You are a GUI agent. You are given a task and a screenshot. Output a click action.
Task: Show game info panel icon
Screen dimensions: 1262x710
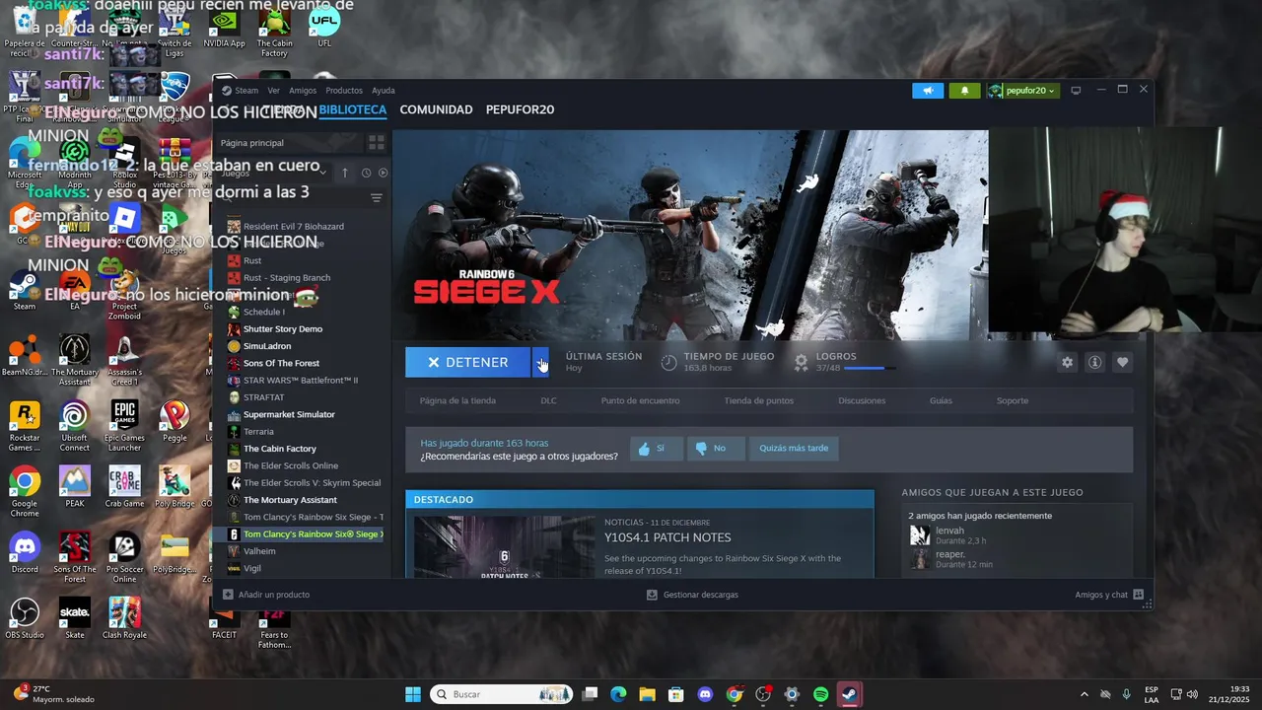tap(1094, 363)
